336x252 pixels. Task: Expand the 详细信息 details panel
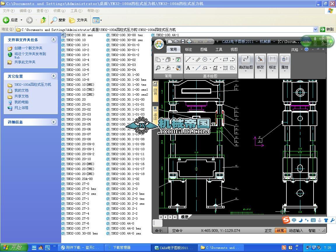(x=53, y=122)
